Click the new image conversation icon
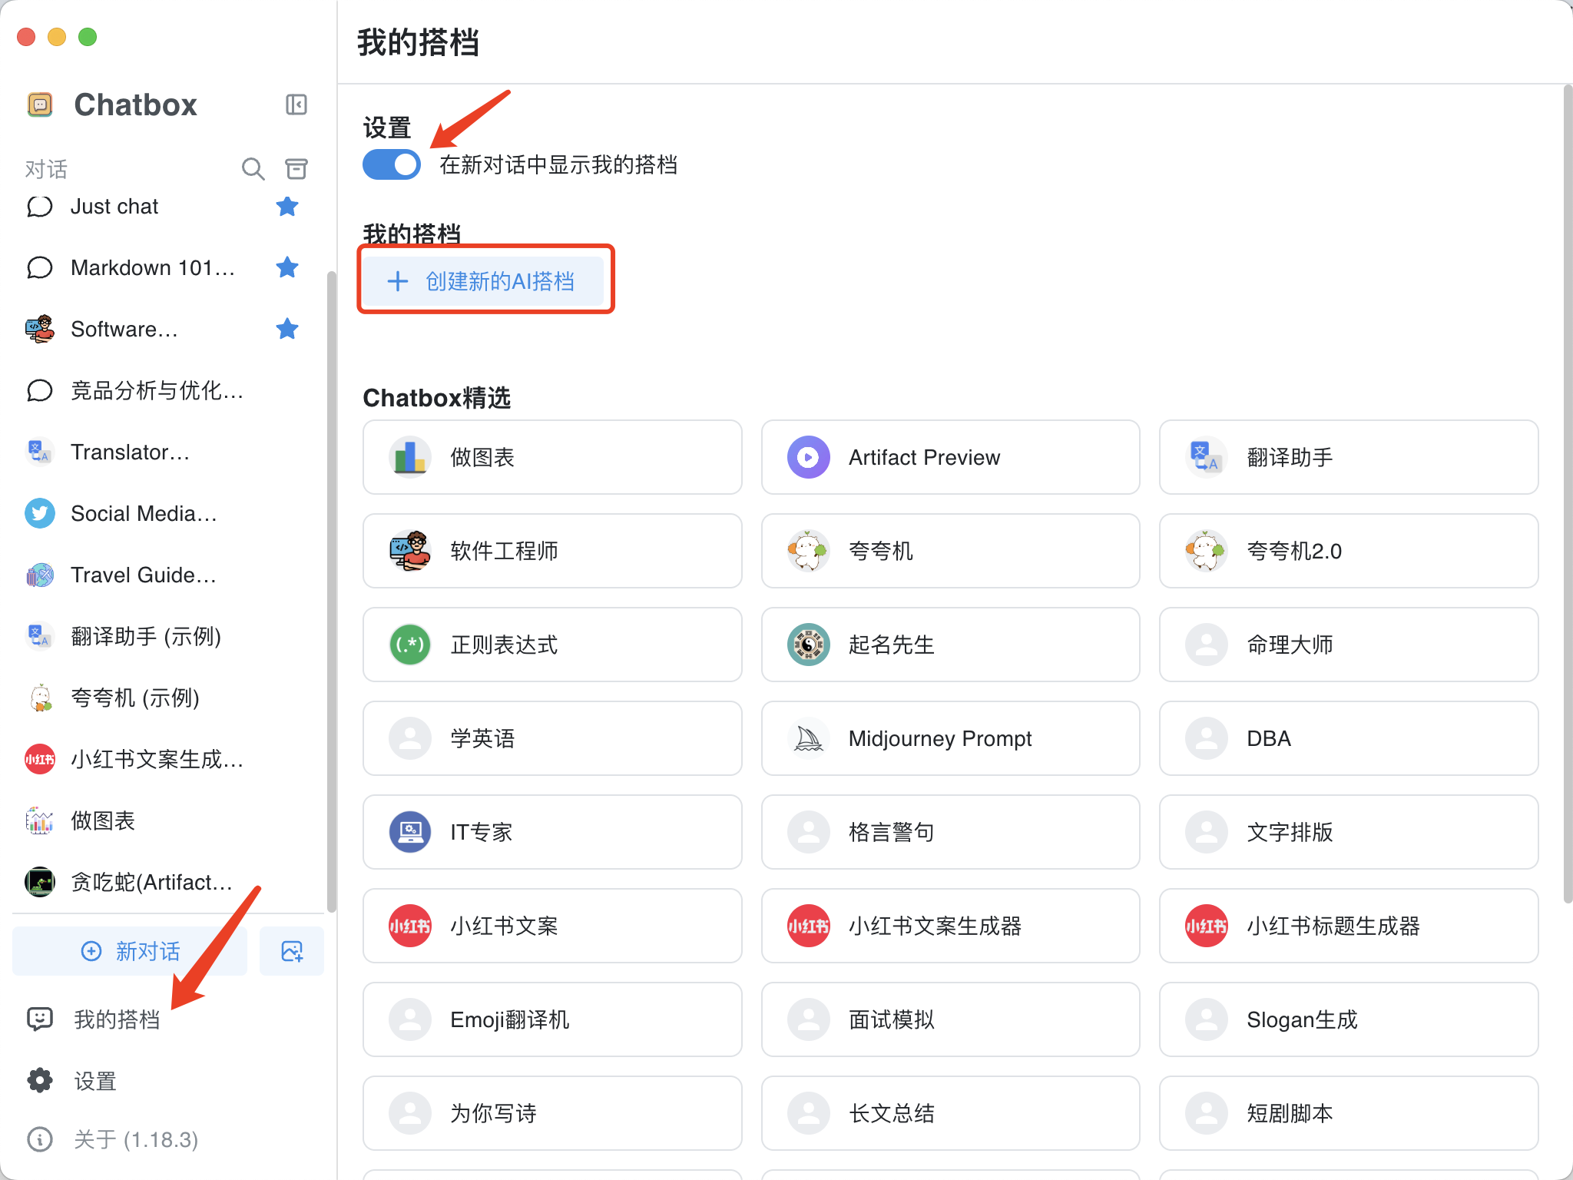Image resolution: width=1573 pixels, height=1180 pixels. point(292,951)
